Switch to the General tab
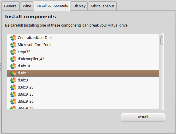The image size is (176, 134). 11,6
